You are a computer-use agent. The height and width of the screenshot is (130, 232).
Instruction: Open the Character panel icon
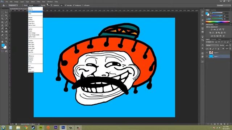[x=202, y=45]
